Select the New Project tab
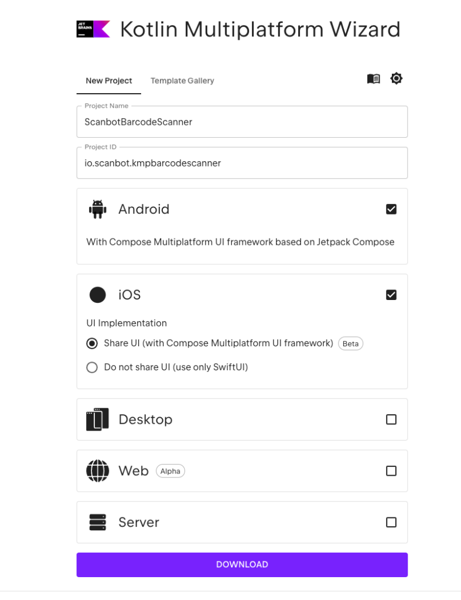Screen dimensions: 461x600 108,81
